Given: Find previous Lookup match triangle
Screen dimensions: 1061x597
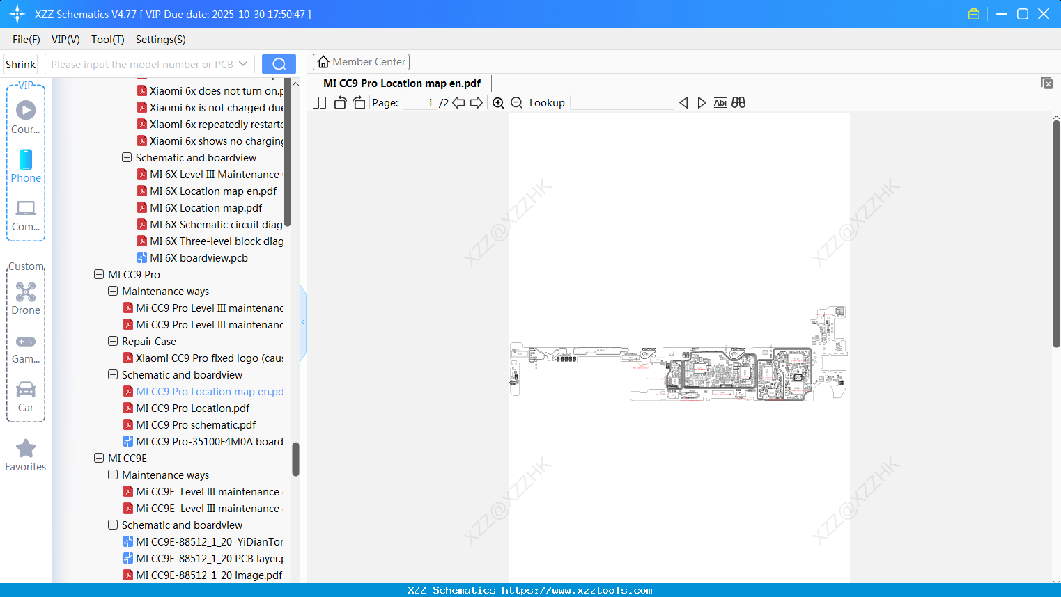Looking at the screenshot, I should click(683, 103).
